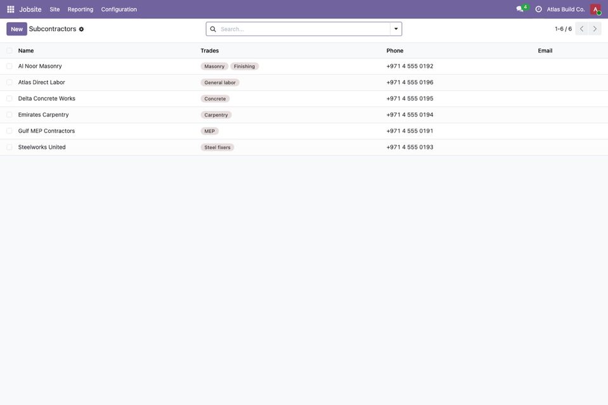Click the Email column header
Viewport: 608px width, 405px height.
point(545,51)
